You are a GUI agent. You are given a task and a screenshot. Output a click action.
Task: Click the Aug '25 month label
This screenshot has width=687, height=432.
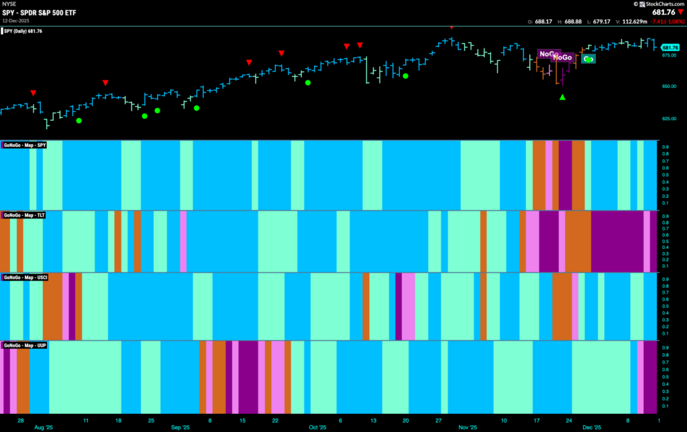coord(44,427)
